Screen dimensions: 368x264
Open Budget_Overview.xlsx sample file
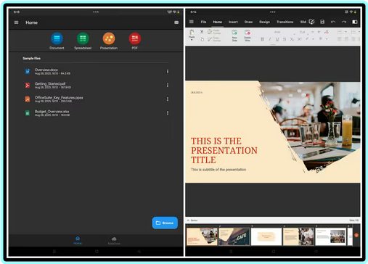[97, 113]
